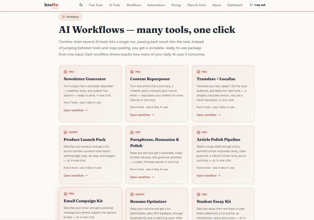Click 'Runs 3 tools' line on Translate + Localize
This screenshot has width=314, height=220.
[x=216, y=107]
